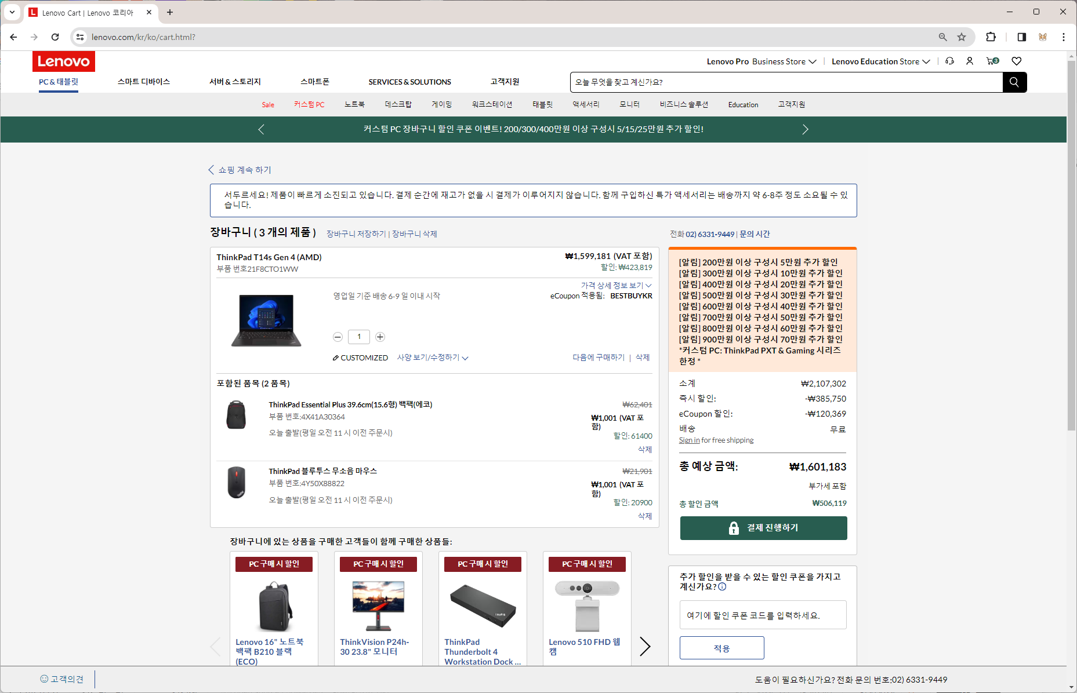Screen dimensions: 1077x693
Task: Click 다음에 구매하기 link
Action: 599,358
